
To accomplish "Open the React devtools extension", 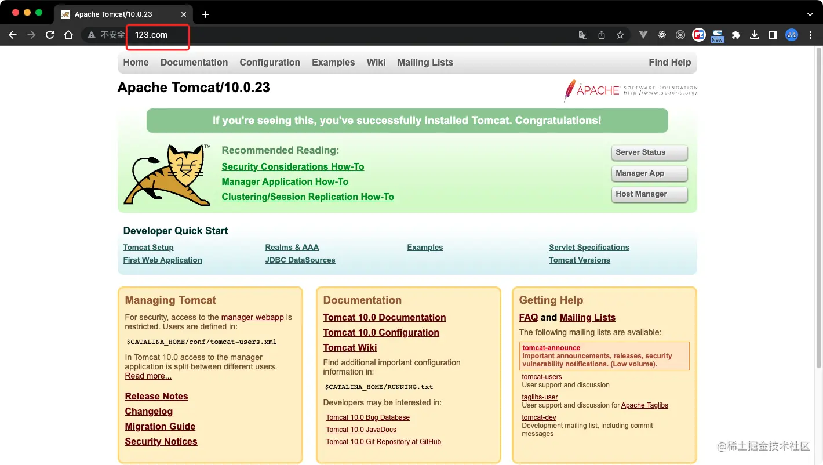I will click(662, 35).
